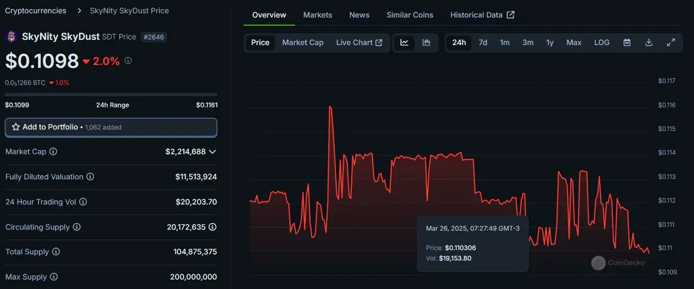Click the #2646 rank badge
This screenshot has height=289, width=694.
point(154,37)
